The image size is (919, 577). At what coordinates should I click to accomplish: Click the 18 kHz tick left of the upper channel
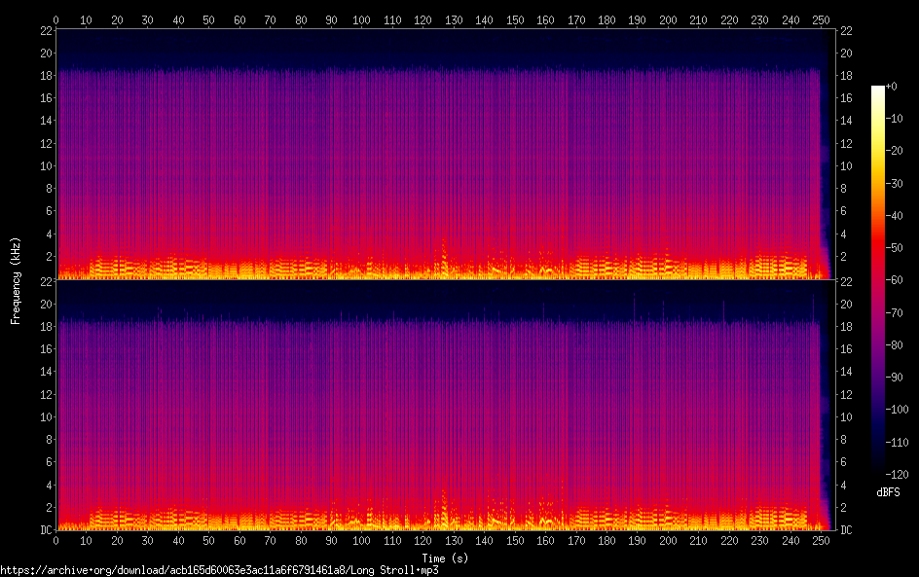pos(44,75)
